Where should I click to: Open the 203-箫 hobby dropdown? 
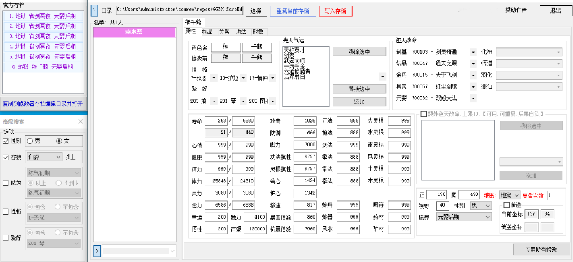(214, 101)
